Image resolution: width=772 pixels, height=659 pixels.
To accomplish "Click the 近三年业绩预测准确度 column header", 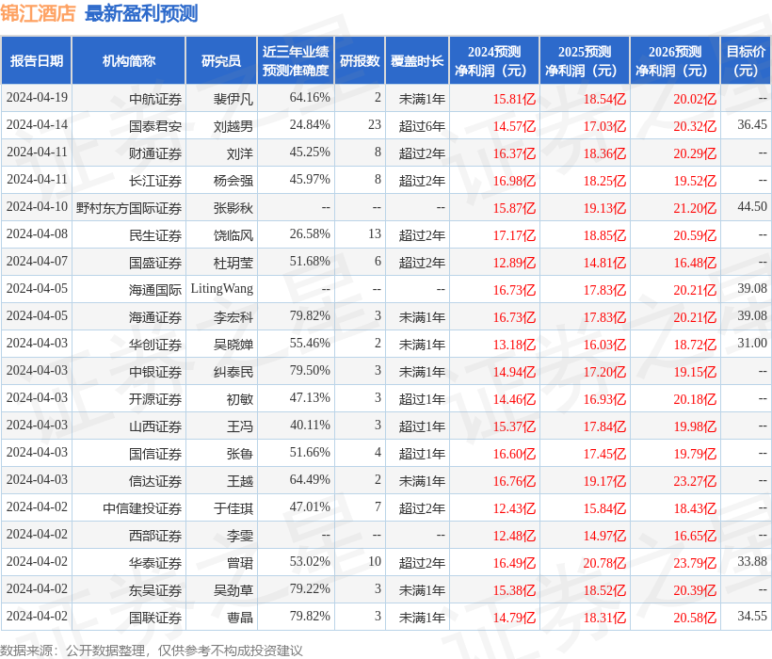I will 296,60.
